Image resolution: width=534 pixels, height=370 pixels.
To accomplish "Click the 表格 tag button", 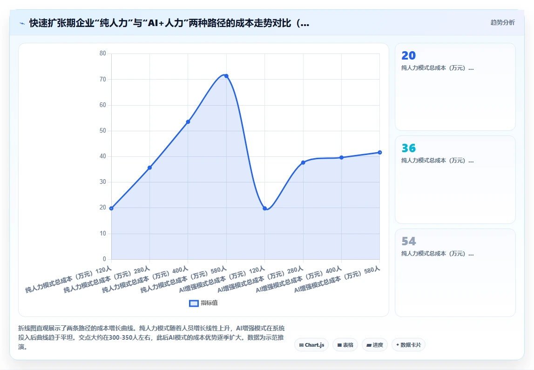I will 345,345.
